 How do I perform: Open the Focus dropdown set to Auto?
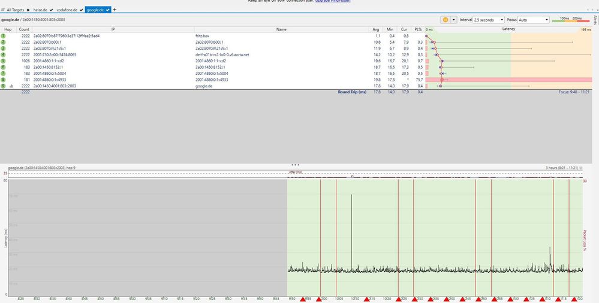tap(534, 20)
